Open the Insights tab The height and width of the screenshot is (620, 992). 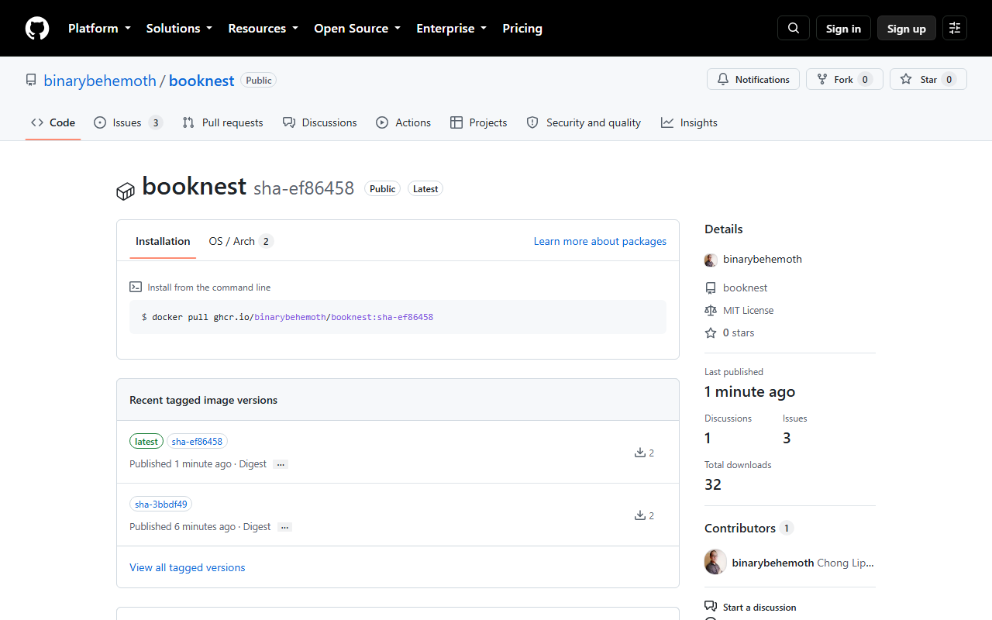(689, 122)
